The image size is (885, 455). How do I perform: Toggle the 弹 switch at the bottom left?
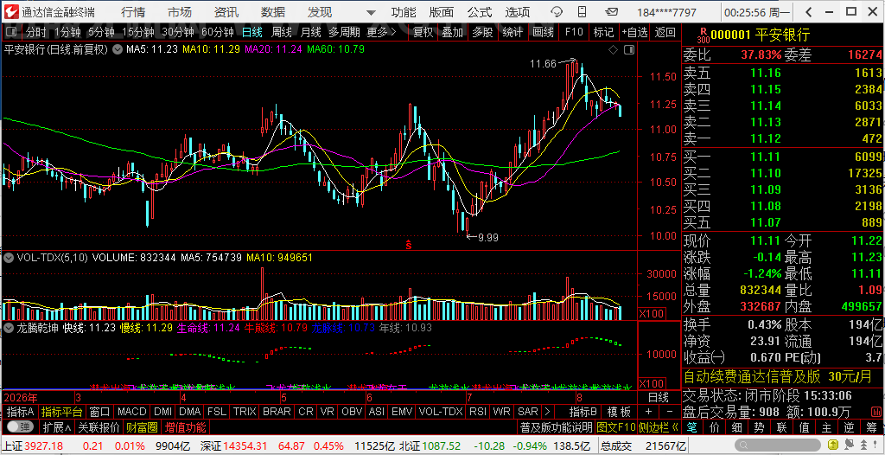(20, 426)
